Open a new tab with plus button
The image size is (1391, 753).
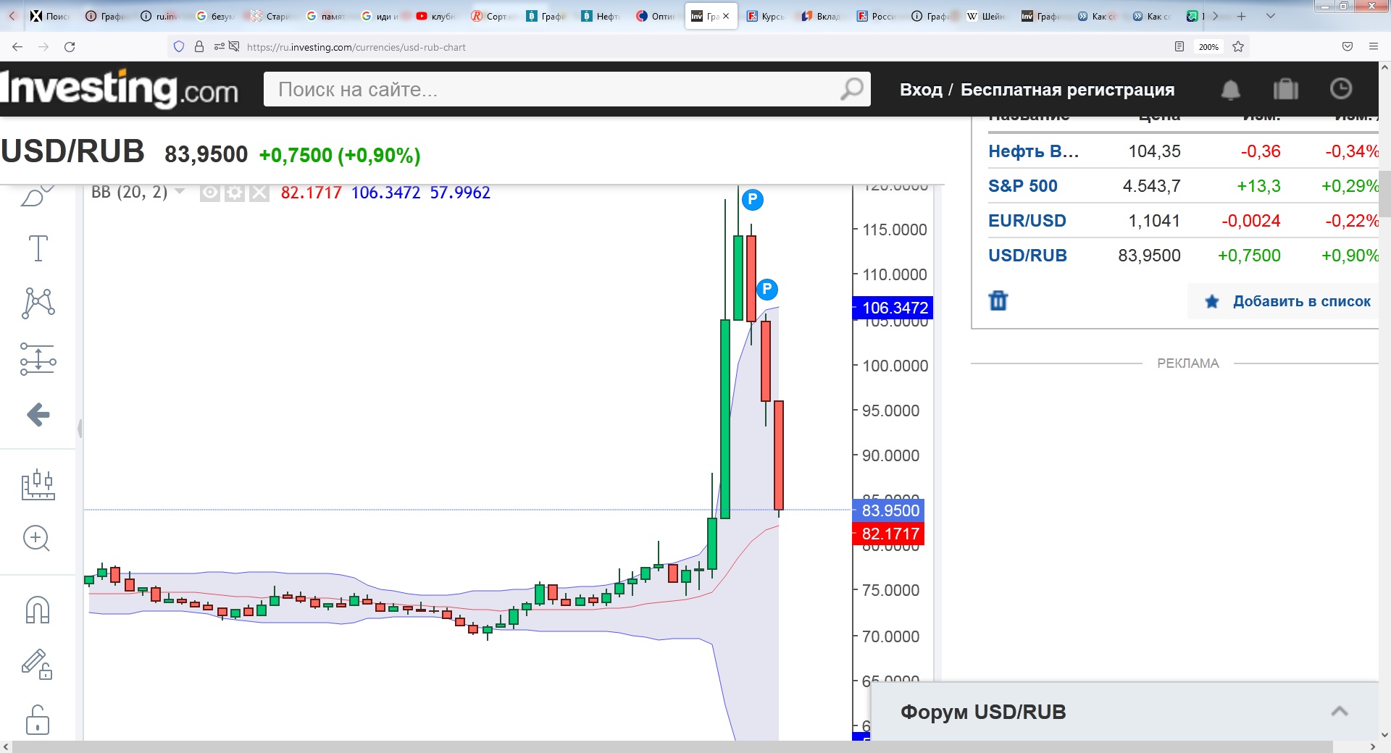[1241, 16]
